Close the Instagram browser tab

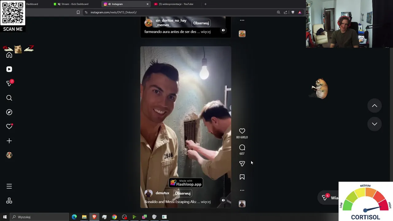(147, 4)
